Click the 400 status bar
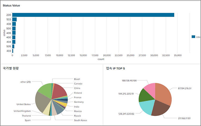This screenshot has width=201, height=126. [x=14, y=37]
